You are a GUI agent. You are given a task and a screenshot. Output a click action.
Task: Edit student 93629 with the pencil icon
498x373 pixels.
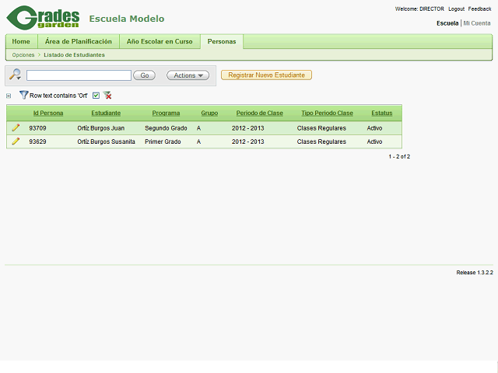coord(16,141)
